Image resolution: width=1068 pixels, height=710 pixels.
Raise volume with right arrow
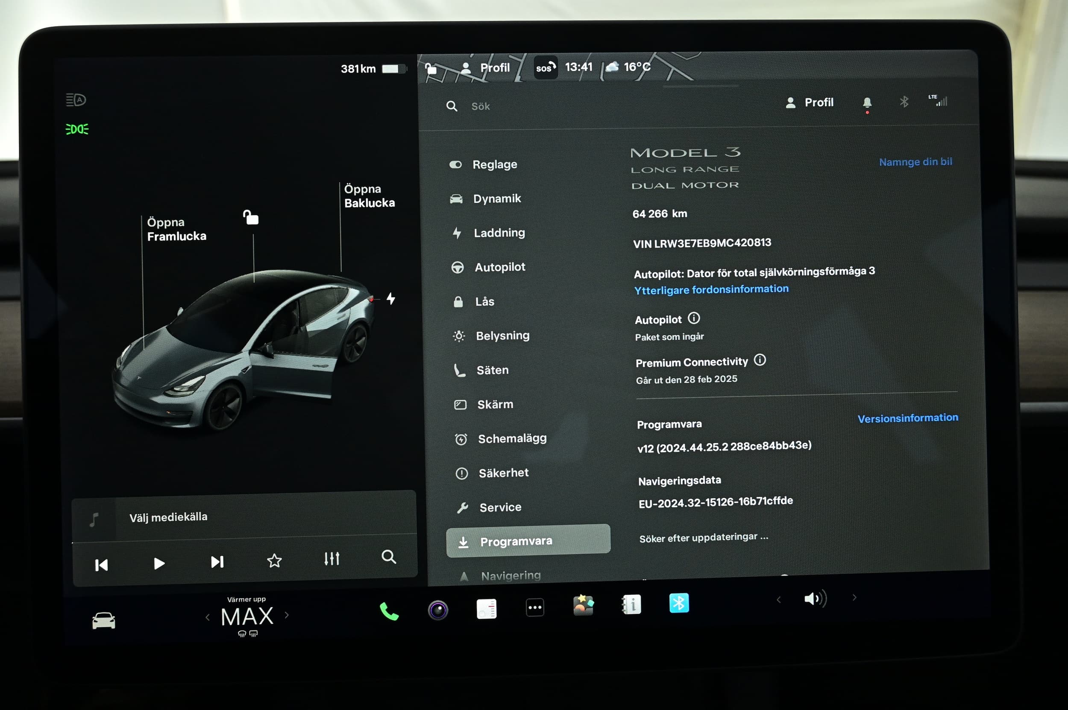point(854,598)
